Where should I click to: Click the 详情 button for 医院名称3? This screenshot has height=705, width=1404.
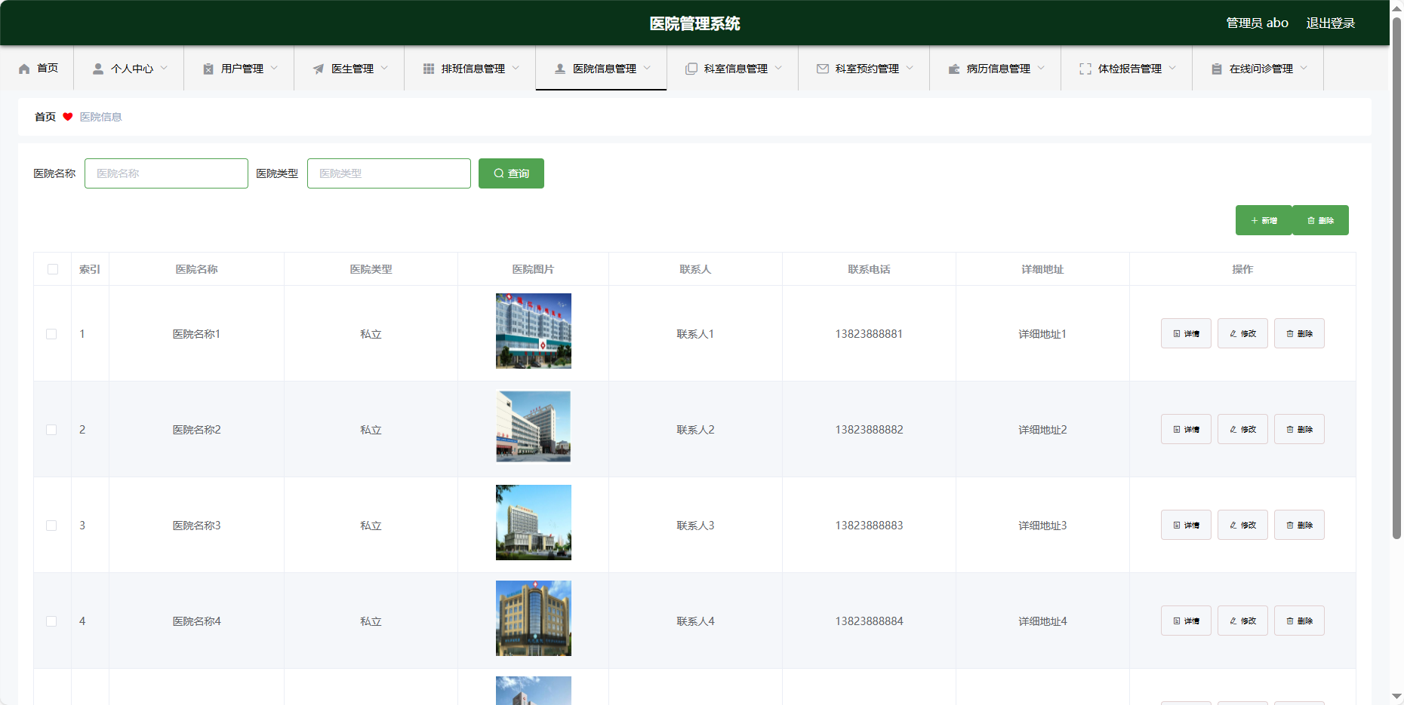(1186, 525)
